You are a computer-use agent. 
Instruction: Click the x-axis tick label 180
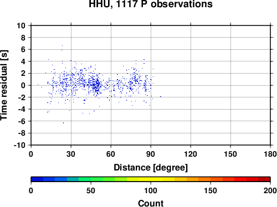tap(270, 154)
